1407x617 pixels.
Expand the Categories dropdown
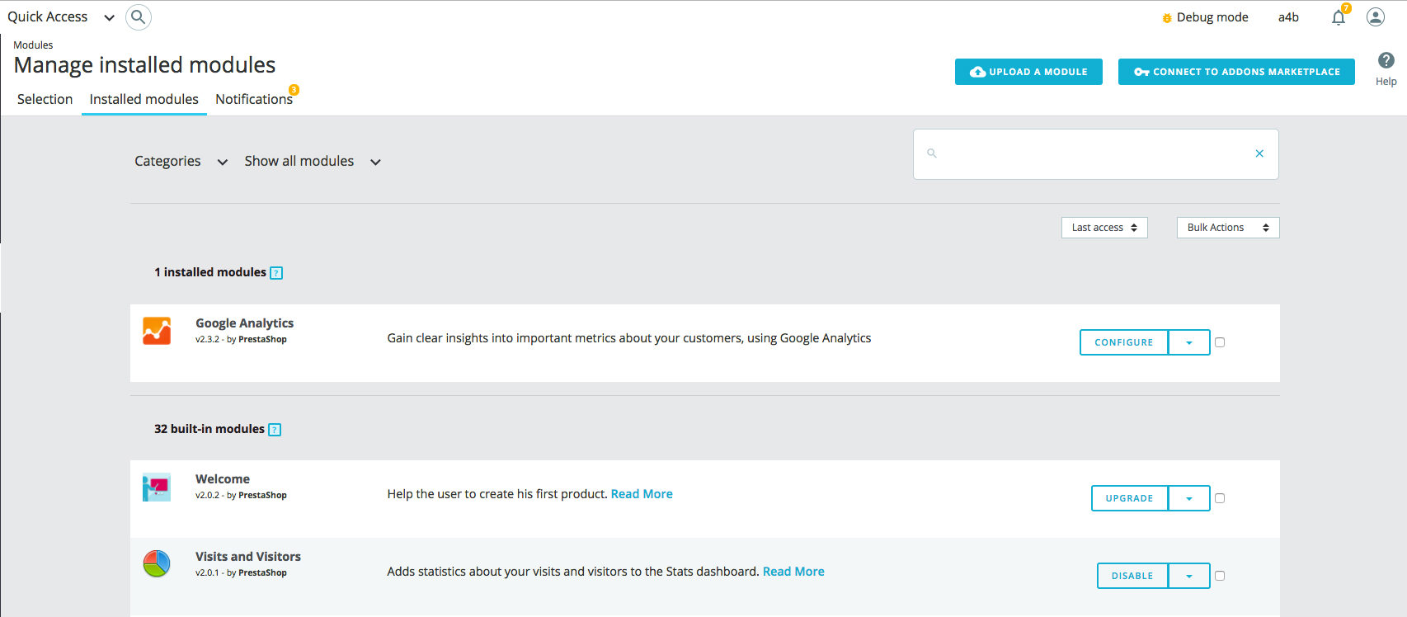coord(181,162)
